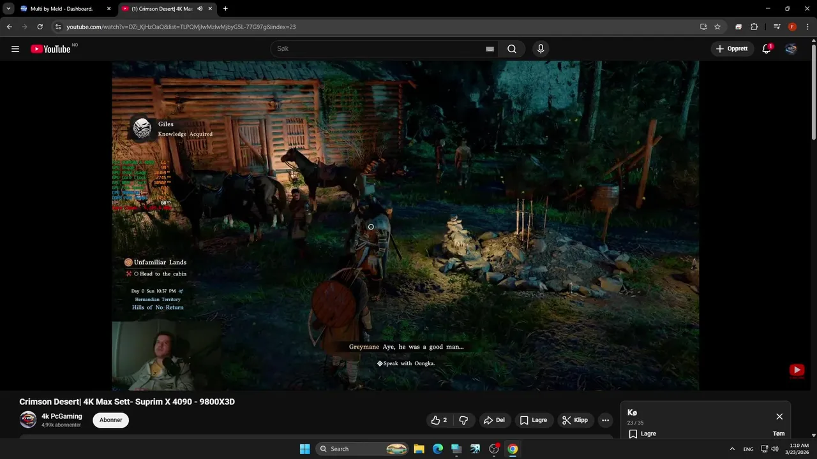Screen dimensions: 817x459
Task: Open File Explorer from the taskbar
Action: click(419, 449)
